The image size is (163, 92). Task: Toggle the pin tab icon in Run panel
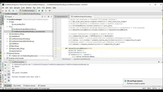click(x=5, y=79)
